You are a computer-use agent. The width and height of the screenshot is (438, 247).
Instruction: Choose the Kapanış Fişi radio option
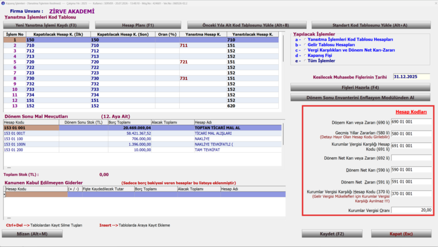coord(305,56)
